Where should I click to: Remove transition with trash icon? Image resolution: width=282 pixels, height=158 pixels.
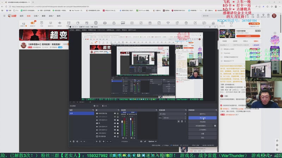(182, 121)
